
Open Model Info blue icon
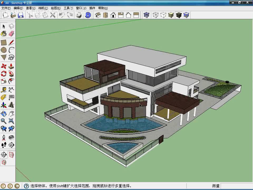[x=88, y=15]
